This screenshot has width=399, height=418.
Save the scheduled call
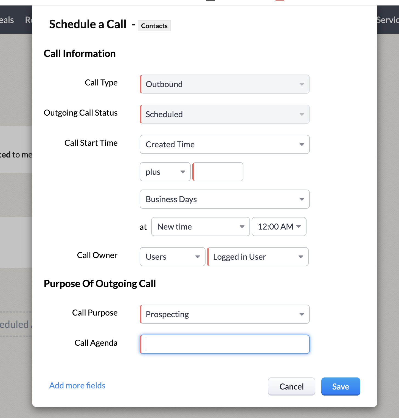341,386
